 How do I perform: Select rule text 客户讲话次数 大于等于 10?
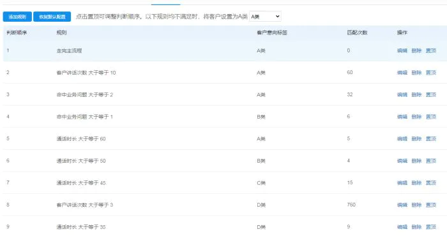pos(86,73)
